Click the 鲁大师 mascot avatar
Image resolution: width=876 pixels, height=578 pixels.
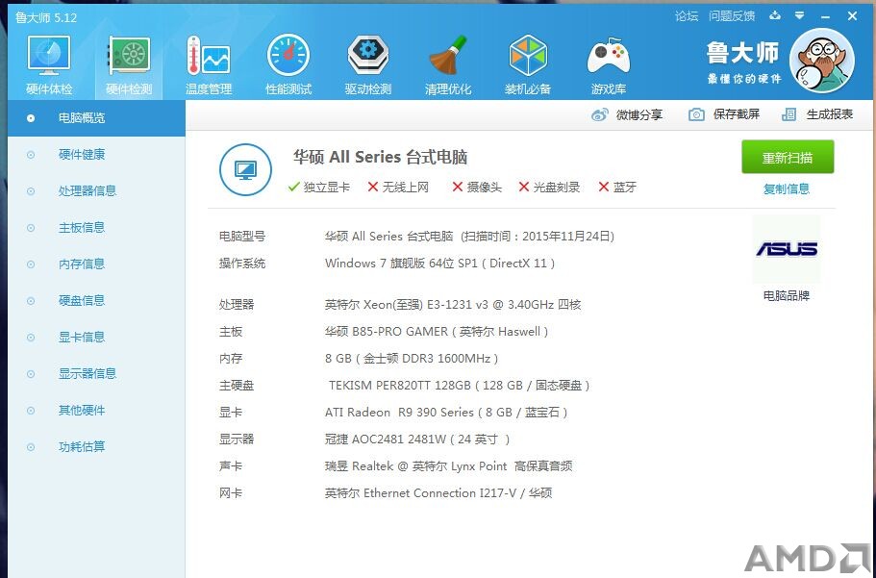coord(822,61)
